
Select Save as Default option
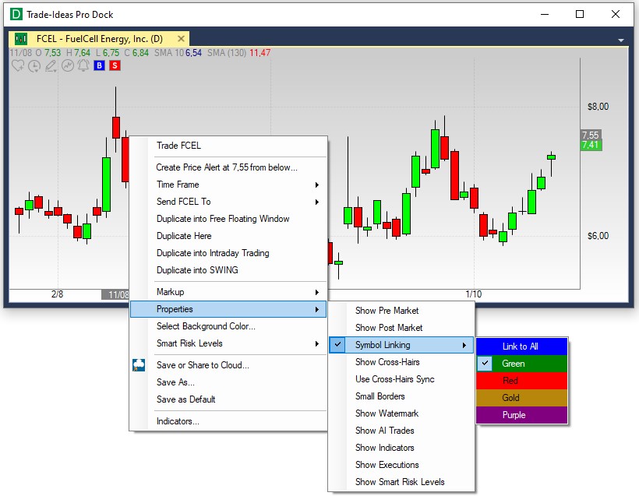tap(228, 399)
